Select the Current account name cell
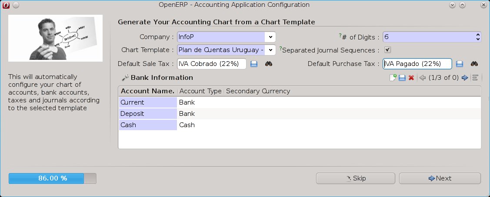The height and width of the screenshot is (197, 490). (148, 102)
